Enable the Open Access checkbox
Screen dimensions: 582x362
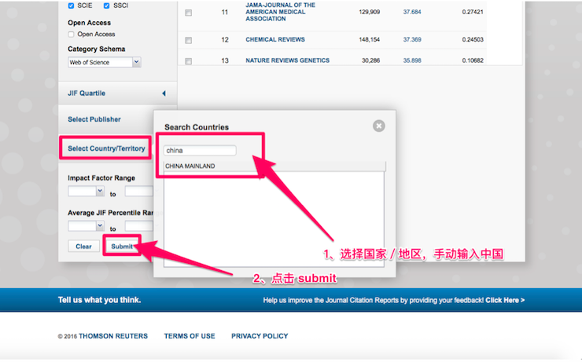[72, 35]
